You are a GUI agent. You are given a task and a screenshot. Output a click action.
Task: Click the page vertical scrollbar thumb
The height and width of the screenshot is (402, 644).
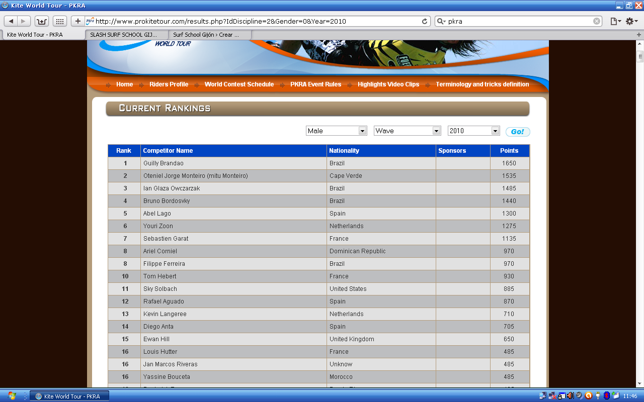(x=640, y=56)
